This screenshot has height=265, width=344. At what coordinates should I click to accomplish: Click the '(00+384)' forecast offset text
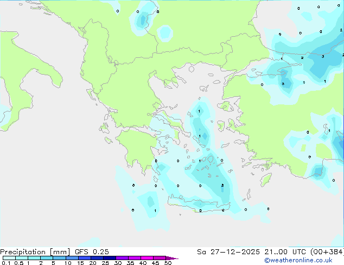coord(327,252)
